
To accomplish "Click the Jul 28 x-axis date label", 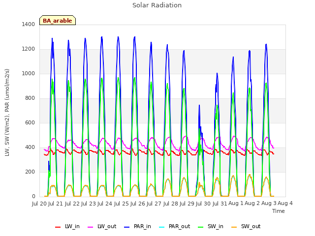I will click(171, 204).
